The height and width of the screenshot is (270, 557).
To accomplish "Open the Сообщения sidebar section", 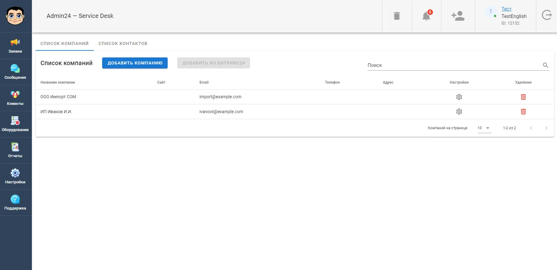I will (16, 72).
